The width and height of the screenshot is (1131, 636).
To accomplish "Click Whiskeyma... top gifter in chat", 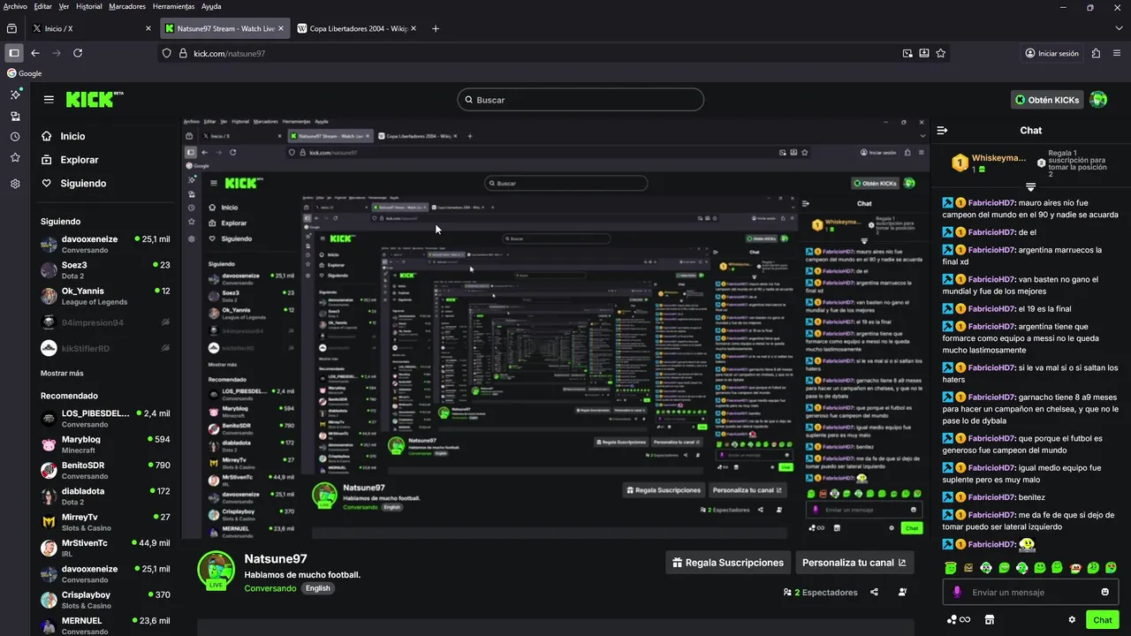I will (x=990, y=163).
